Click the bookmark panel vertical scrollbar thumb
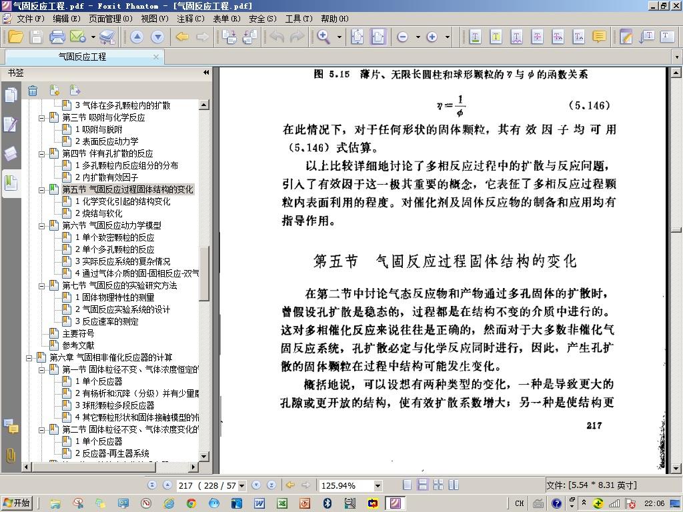The height and width of the screenshot is (512, 683). point(204,273)
